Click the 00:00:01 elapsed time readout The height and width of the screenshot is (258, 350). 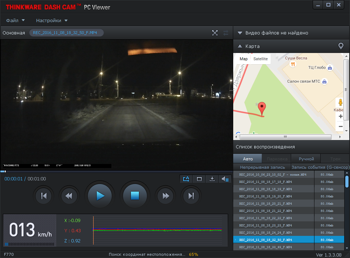point(13,179)
